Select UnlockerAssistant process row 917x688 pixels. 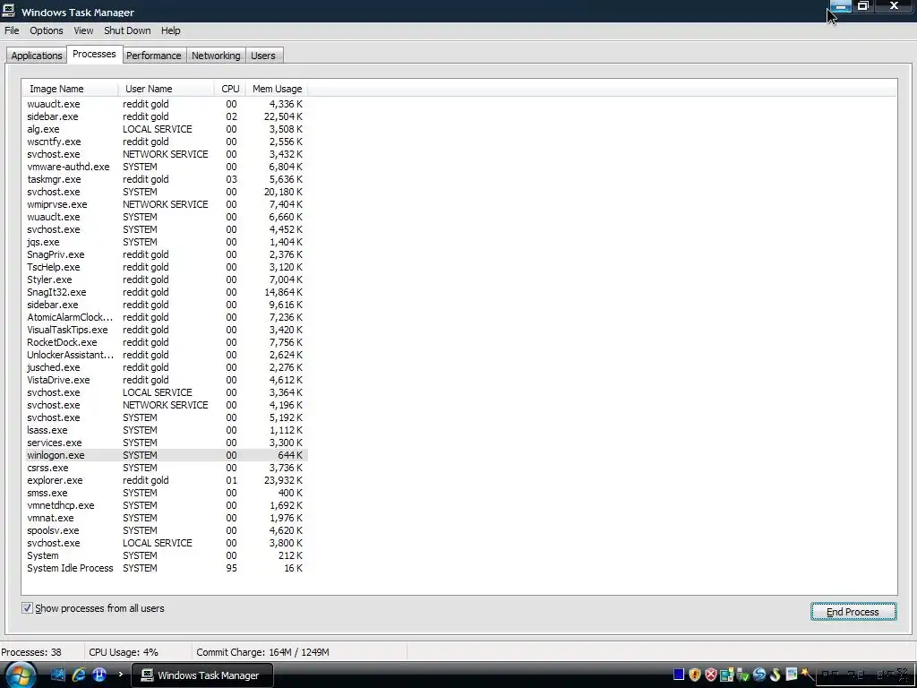(165, 355)
